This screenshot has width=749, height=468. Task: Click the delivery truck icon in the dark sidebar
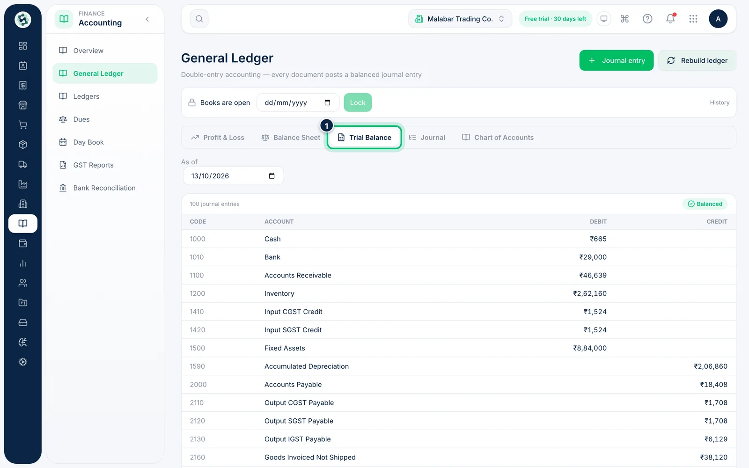[22, 164]
